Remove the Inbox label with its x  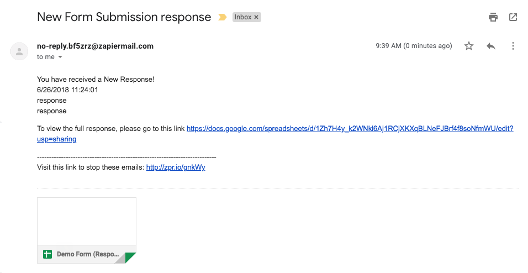(x=256, y=17)
